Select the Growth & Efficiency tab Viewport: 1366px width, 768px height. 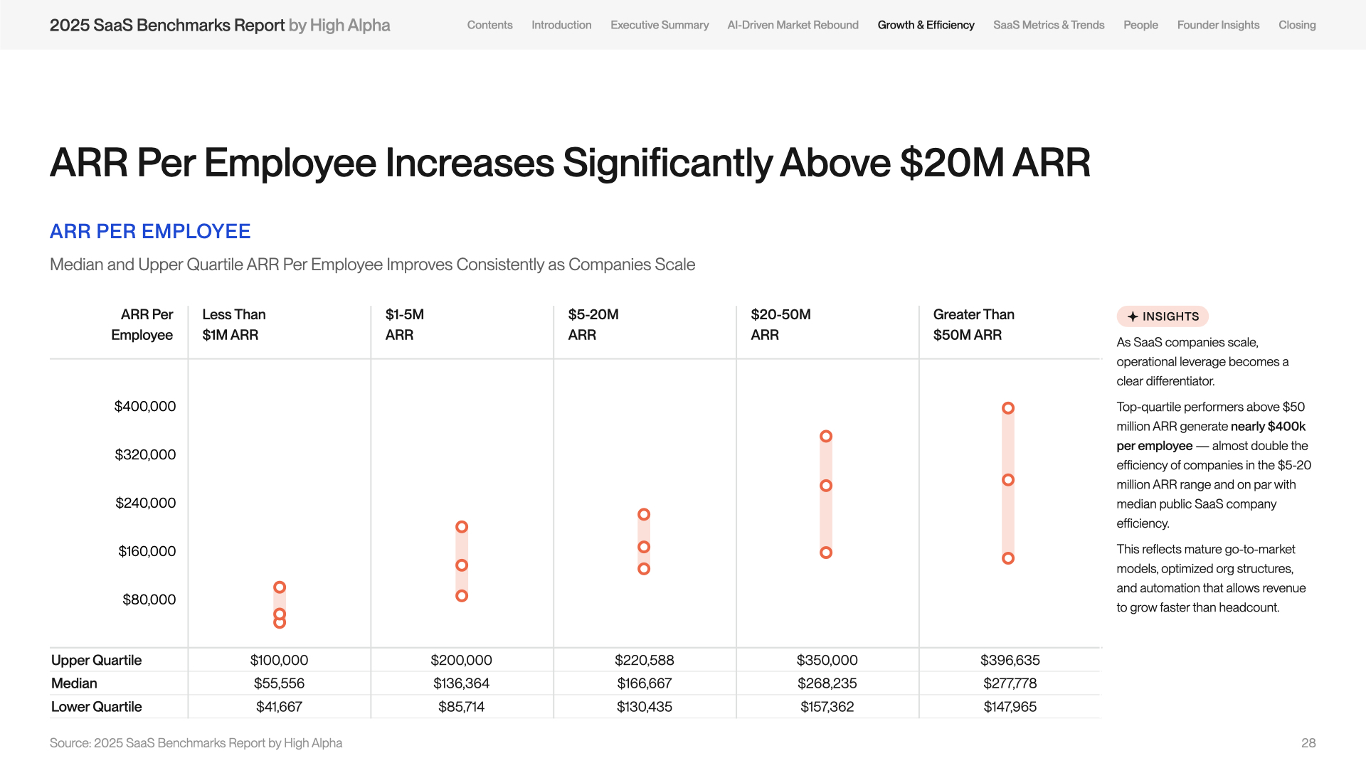(x=926, y=25)
